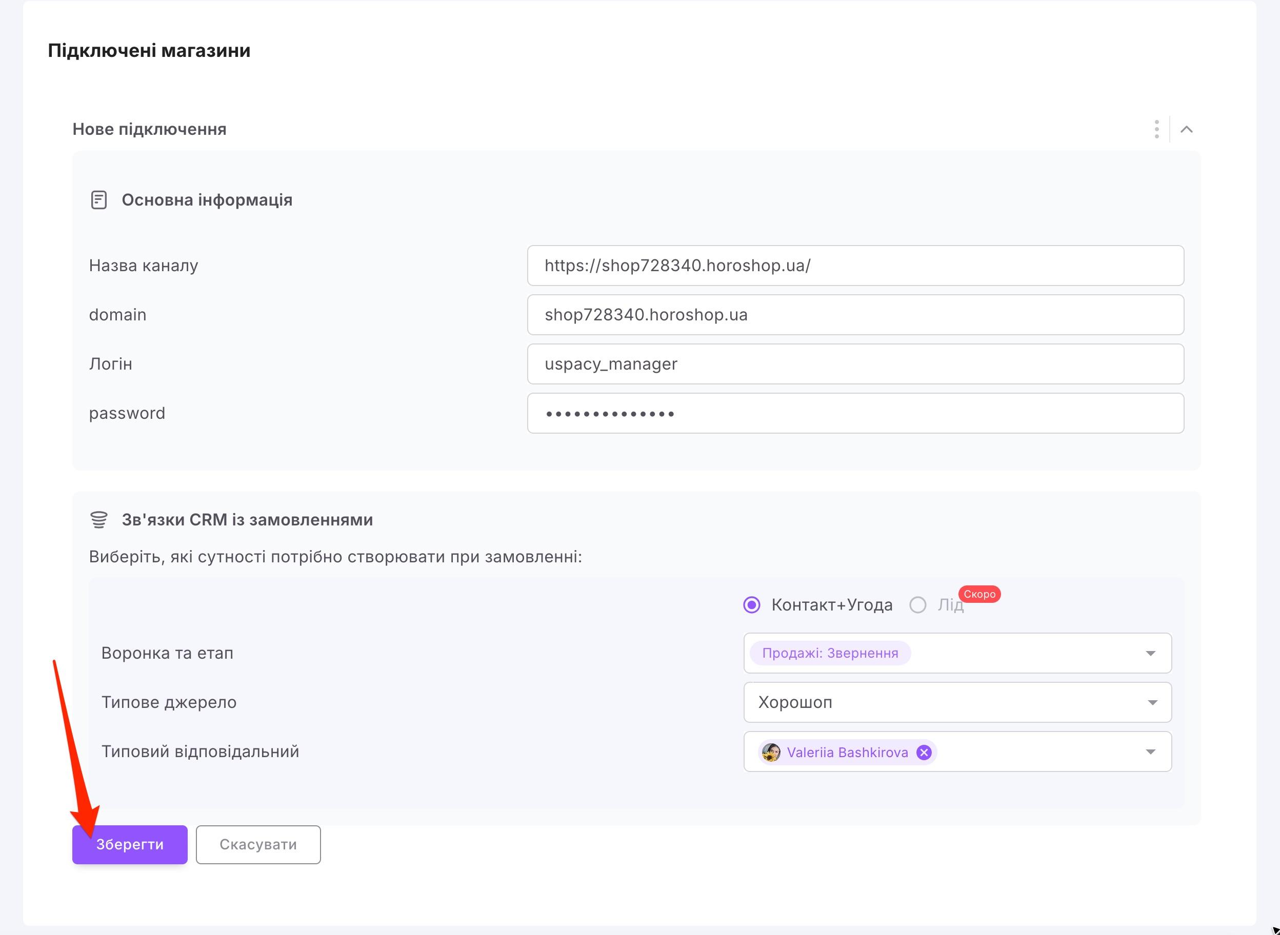
Task: Focus the Назва каналу input field
Action: pos(855,266)
